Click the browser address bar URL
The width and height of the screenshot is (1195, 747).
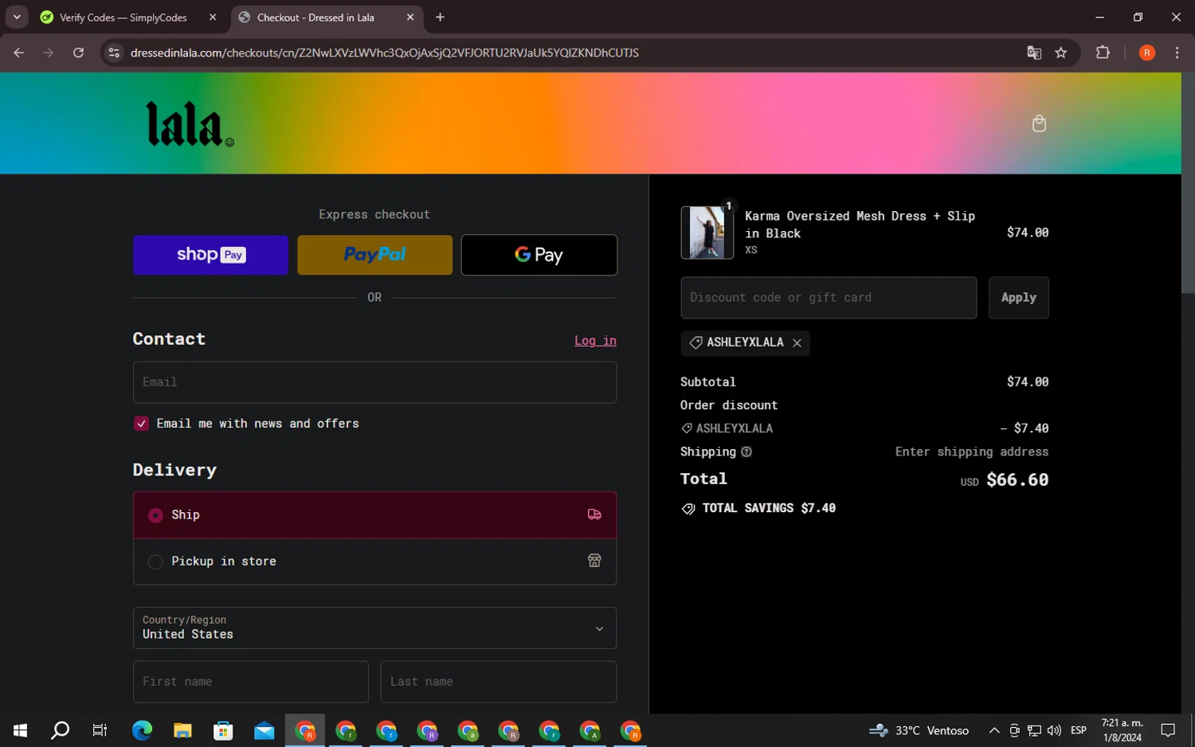coord(385,53)
